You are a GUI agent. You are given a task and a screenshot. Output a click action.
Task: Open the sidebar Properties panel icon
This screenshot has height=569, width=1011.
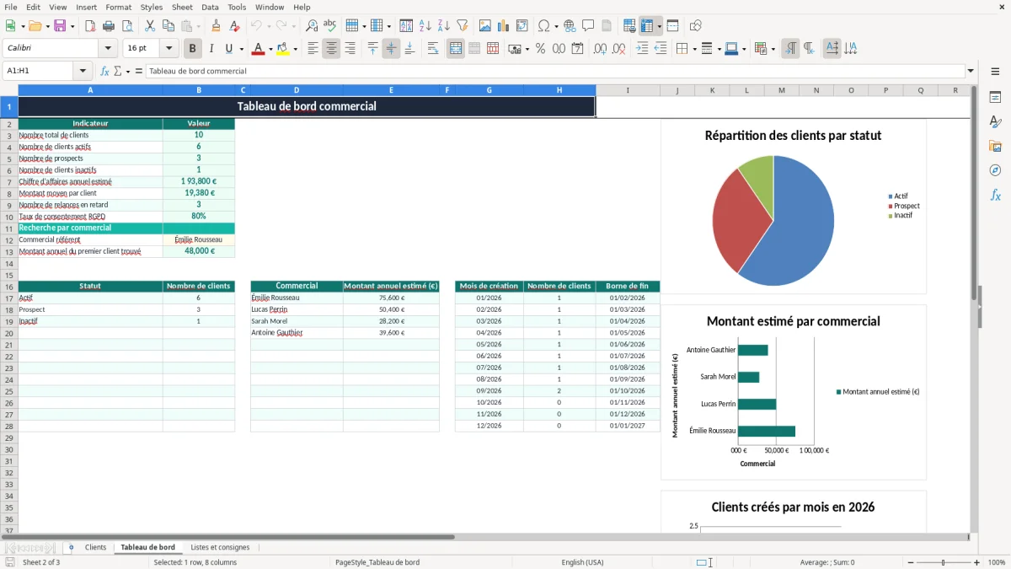(995, 98)
